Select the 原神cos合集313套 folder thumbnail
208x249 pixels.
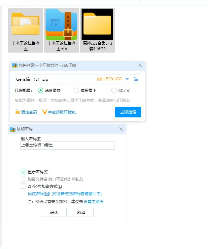click(97, 24)
